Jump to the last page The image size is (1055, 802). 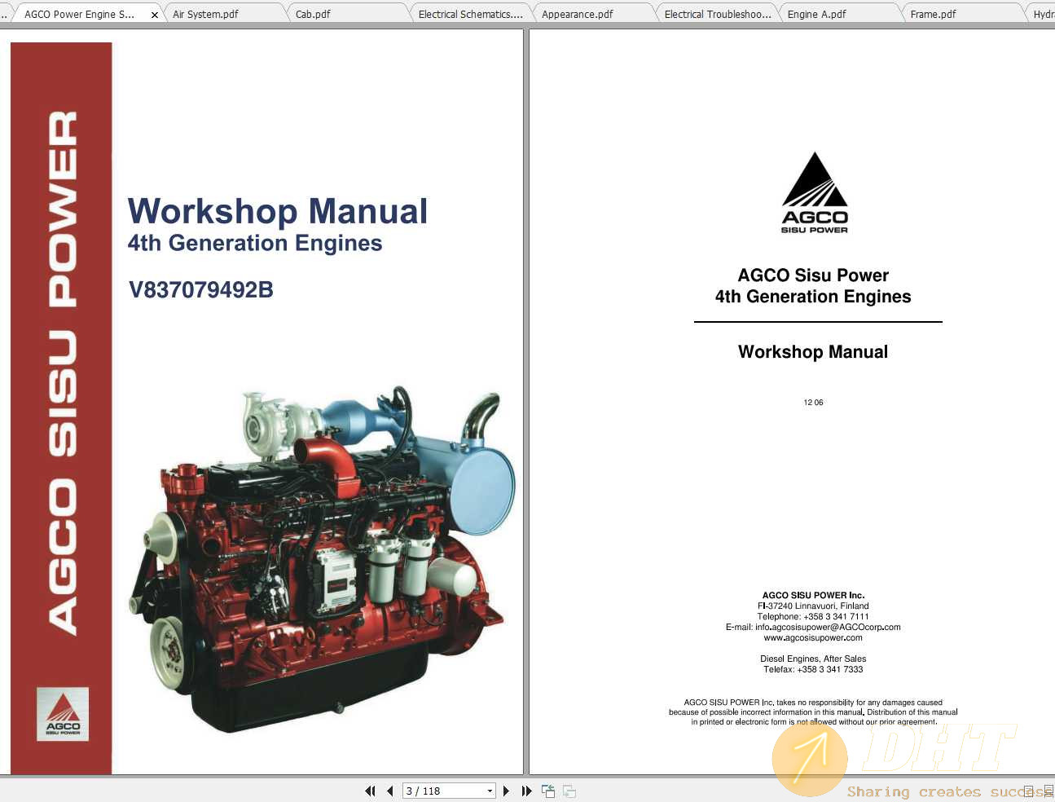[526, 791]
